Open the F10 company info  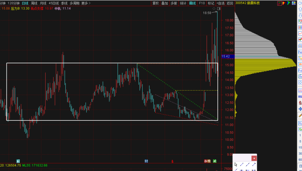coord(202,3)
